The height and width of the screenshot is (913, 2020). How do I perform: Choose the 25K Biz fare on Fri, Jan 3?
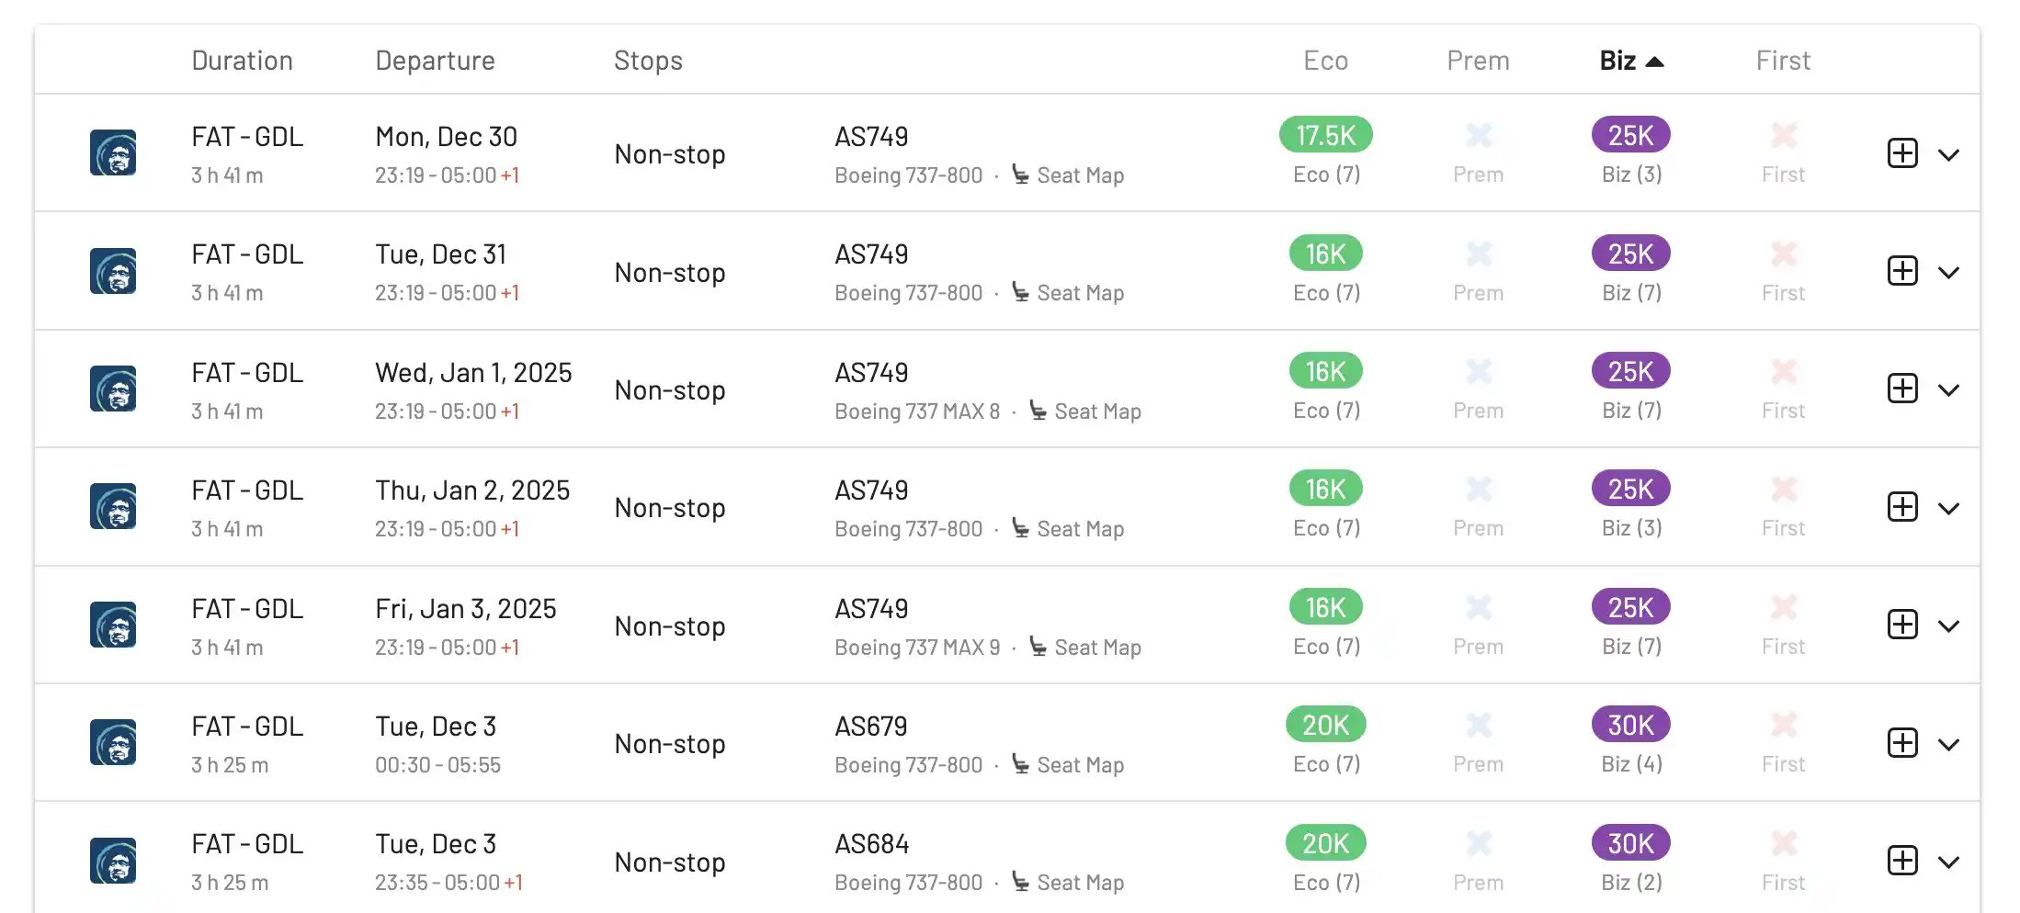click(x=1630, y=607)
